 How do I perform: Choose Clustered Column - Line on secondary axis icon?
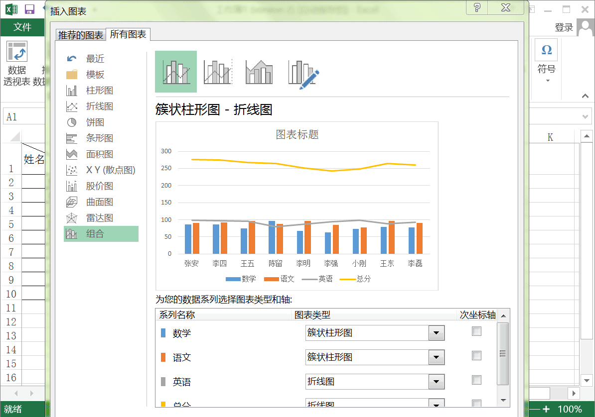(x=217, y=72)
